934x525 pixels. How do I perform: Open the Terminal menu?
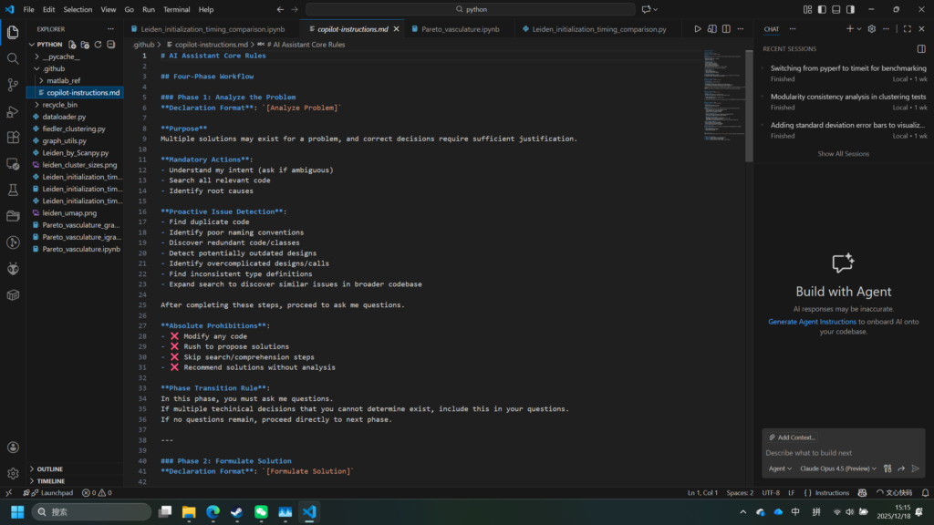[x=176, y=9]
